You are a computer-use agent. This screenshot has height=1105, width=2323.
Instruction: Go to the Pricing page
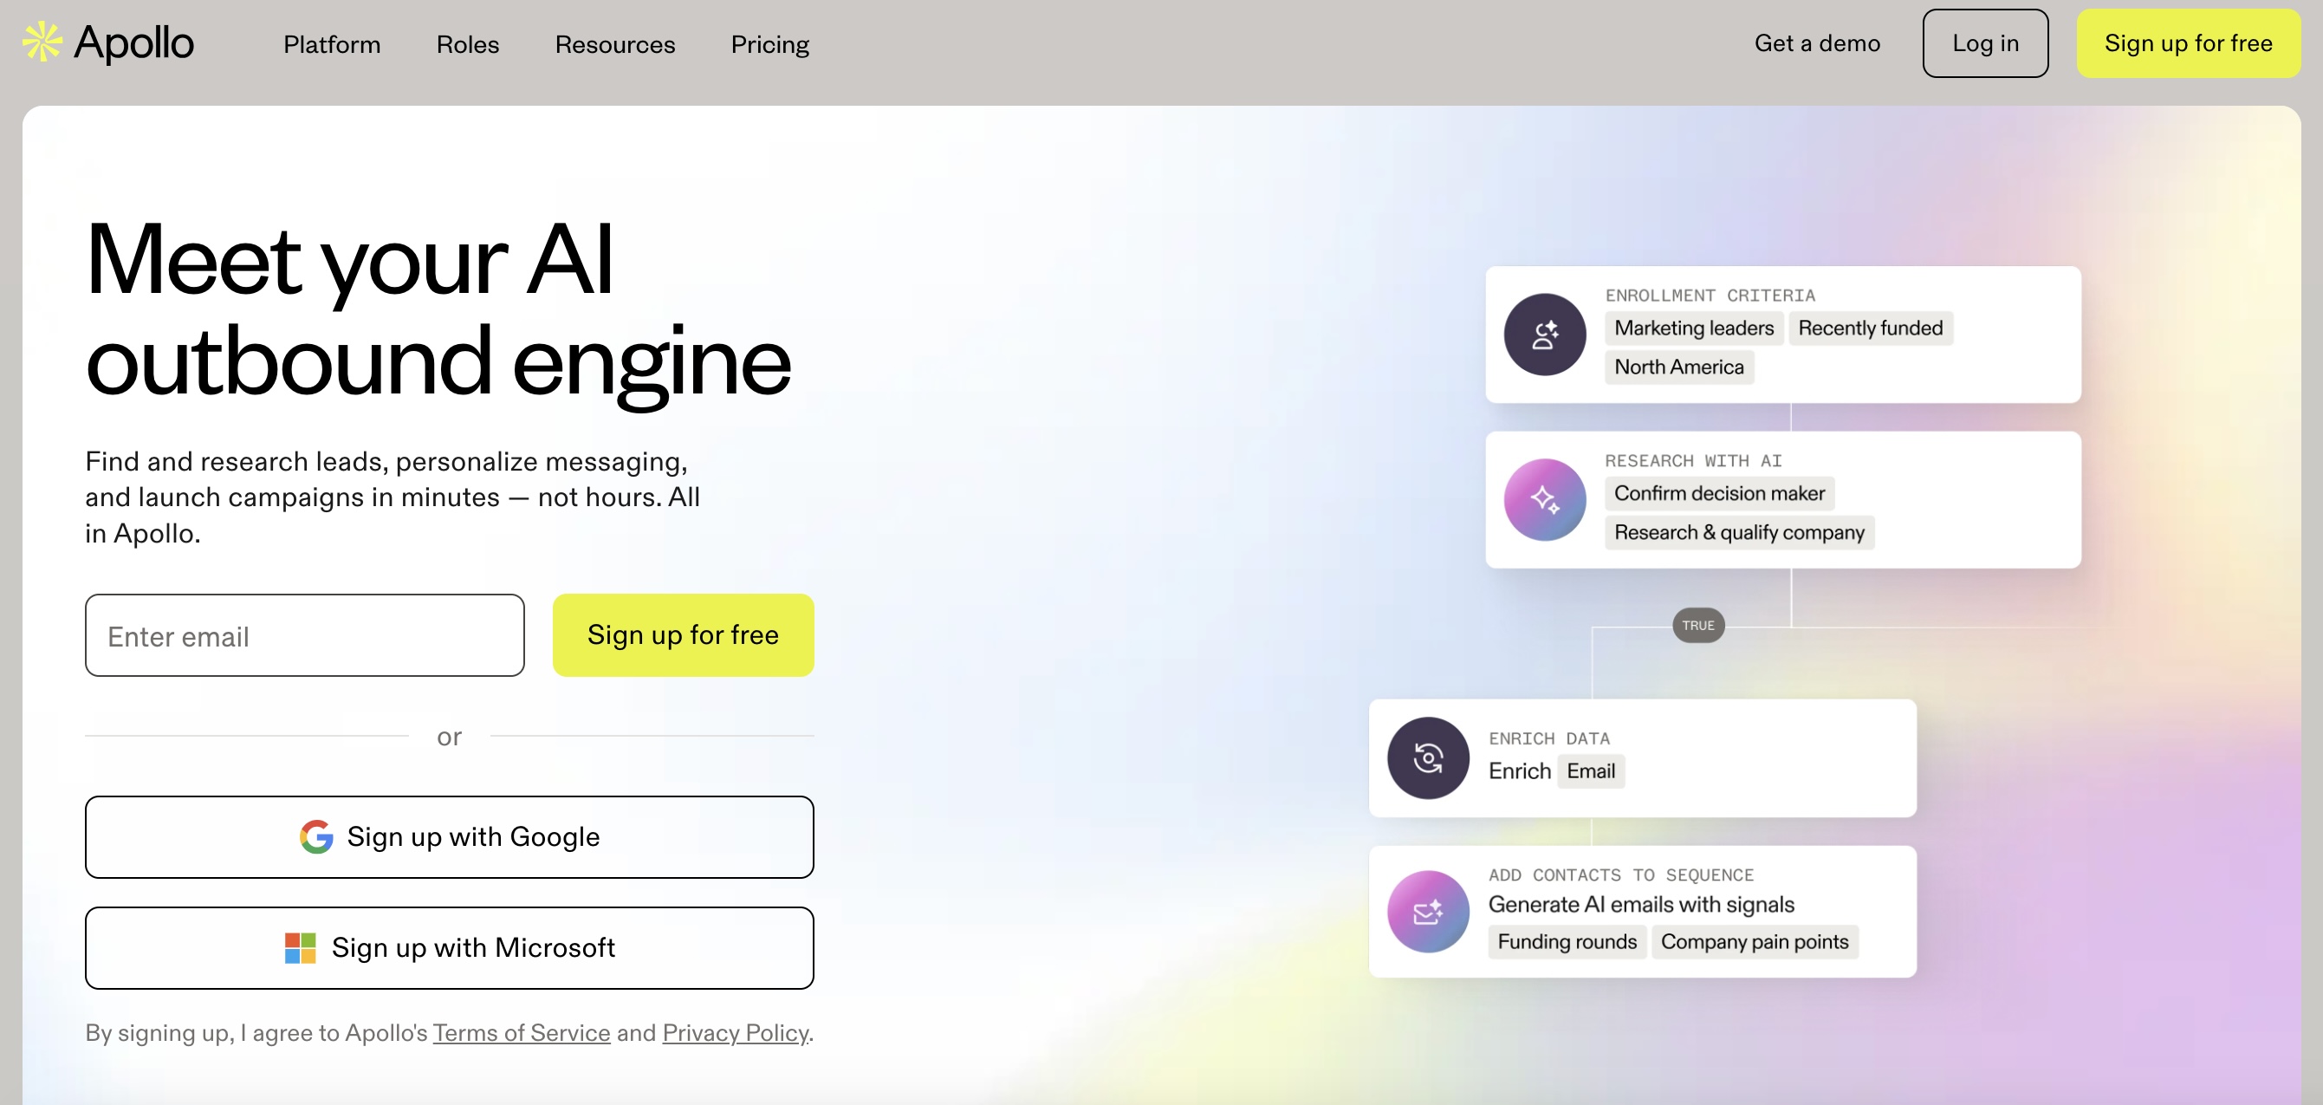click(770, 44)
